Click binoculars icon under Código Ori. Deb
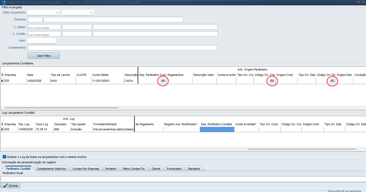Screen dimensions: 366x192 click(332, 81)
